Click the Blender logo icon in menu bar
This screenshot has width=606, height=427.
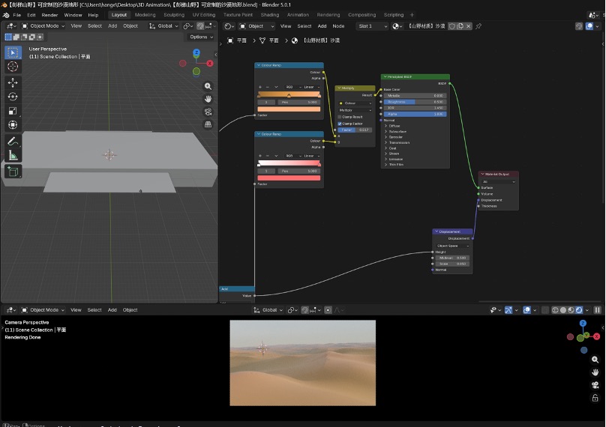coord(6,15)
